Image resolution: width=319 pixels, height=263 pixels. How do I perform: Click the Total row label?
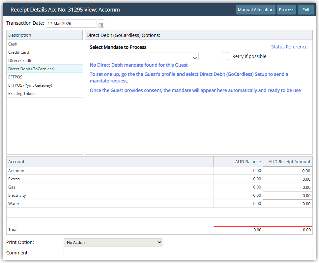pos(13,229)
